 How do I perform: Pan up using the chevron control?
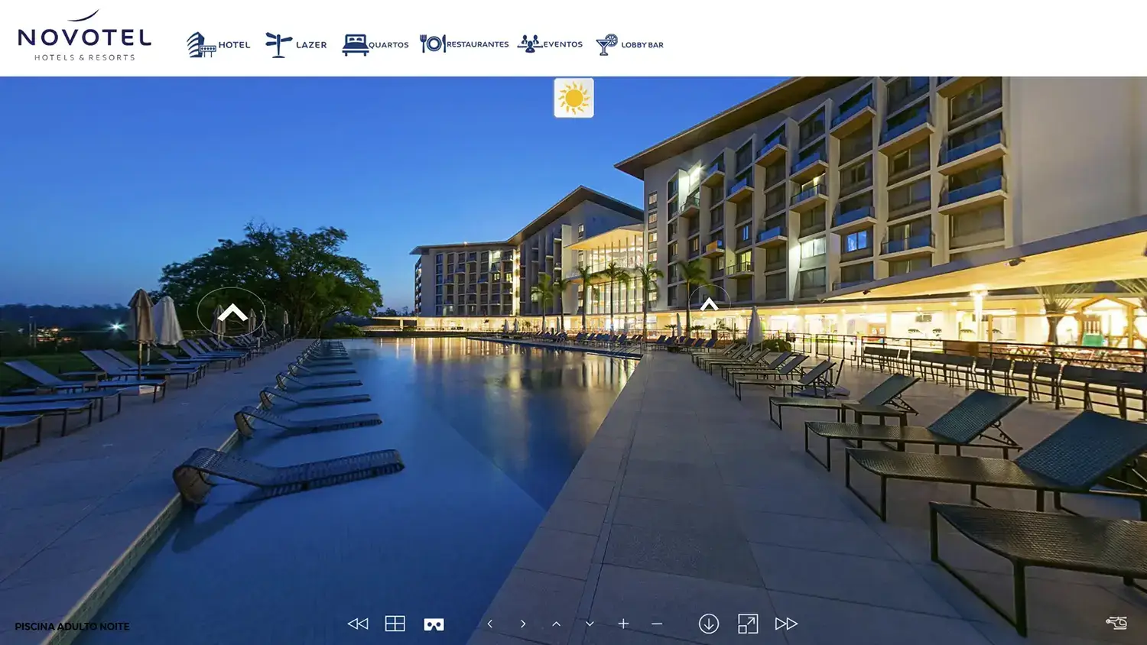(x=556, y=623)
